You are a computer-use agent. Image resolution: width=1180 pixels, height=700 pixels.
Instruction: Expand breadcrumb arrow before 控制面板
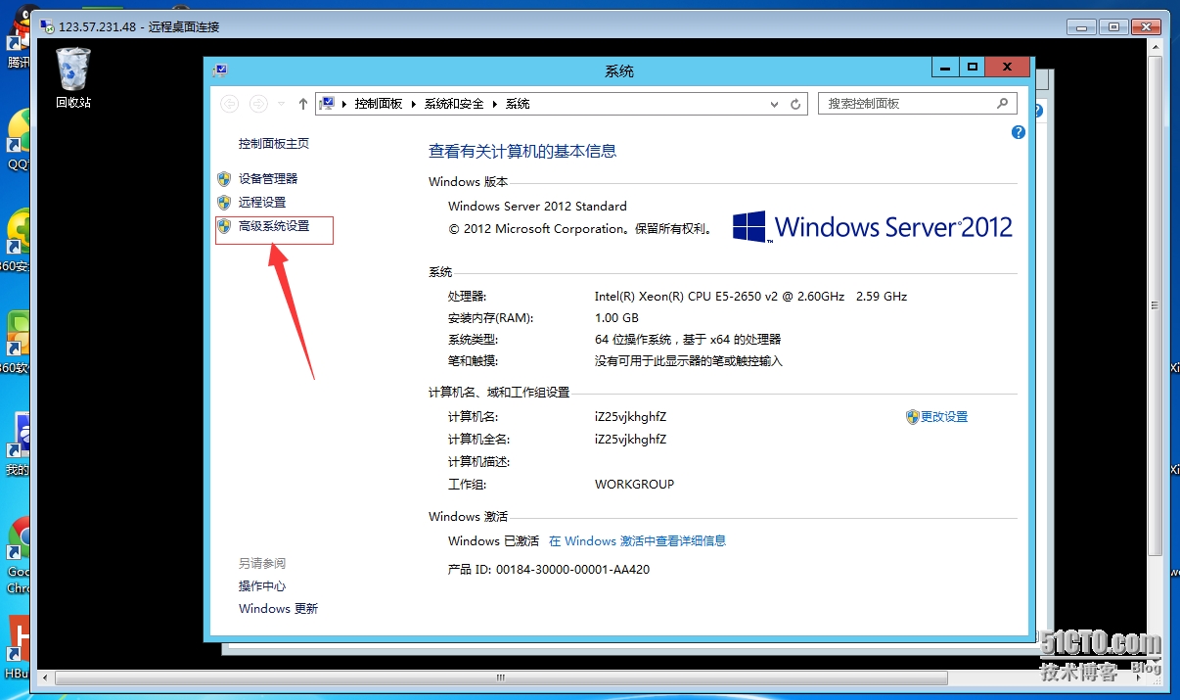(x=344, y=104)
